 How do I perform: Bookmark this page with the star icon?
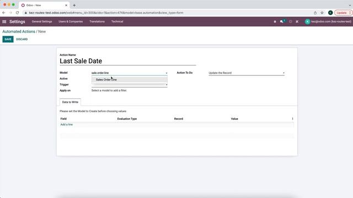click(322, 13)
